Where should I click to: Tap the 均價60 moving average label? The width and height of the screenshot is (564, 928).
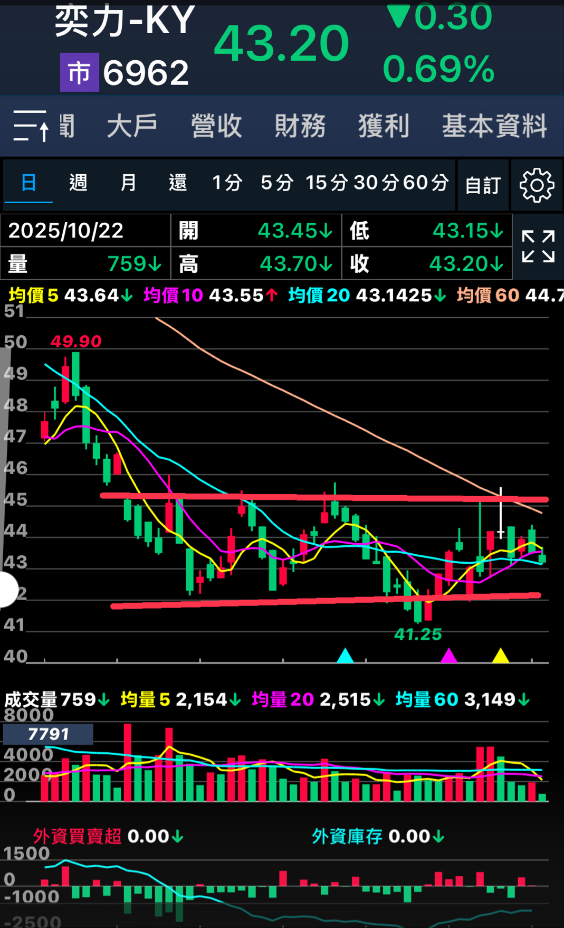coord(510,295)
